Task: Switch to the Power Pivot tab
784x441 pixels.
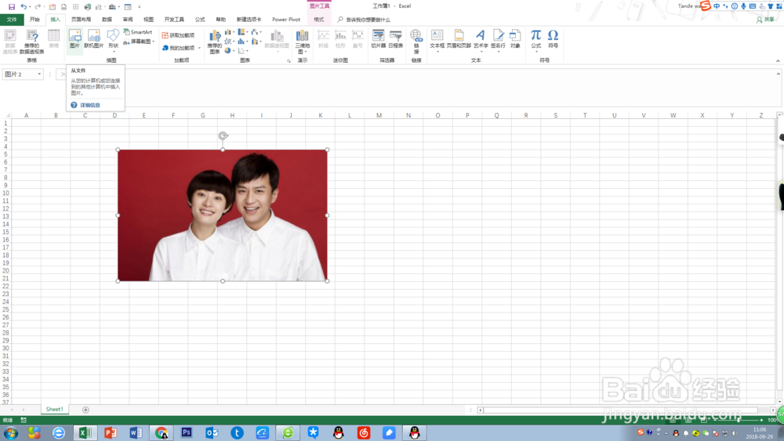Action: click(286, 20)
